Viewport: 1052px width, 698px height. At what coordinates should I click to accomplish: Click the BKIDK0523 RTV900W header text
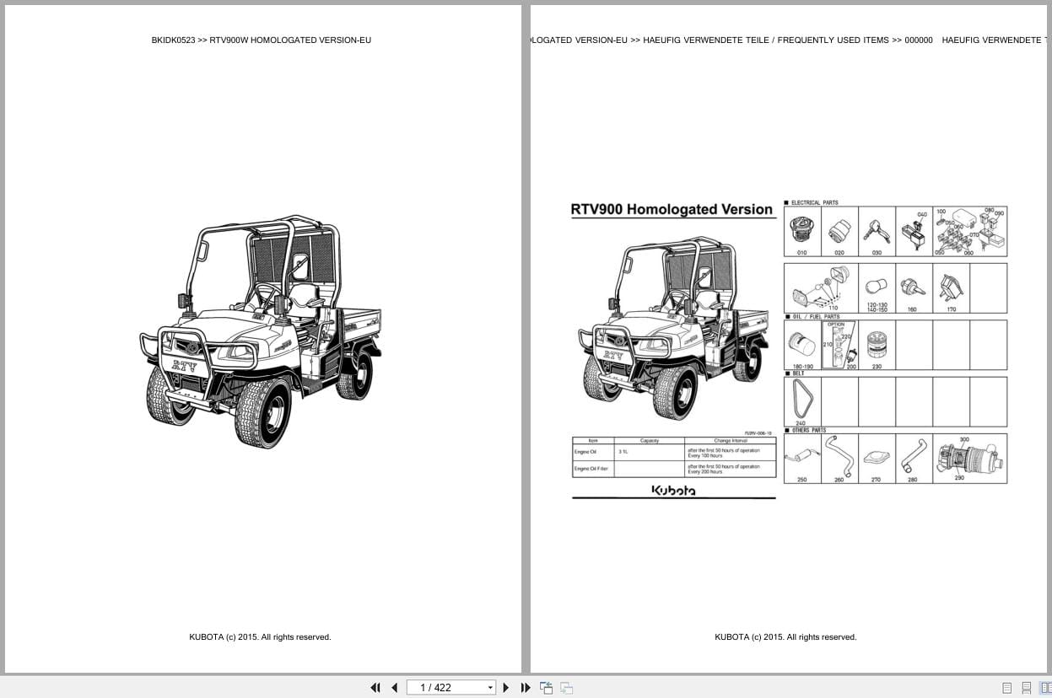click(261, 40)
